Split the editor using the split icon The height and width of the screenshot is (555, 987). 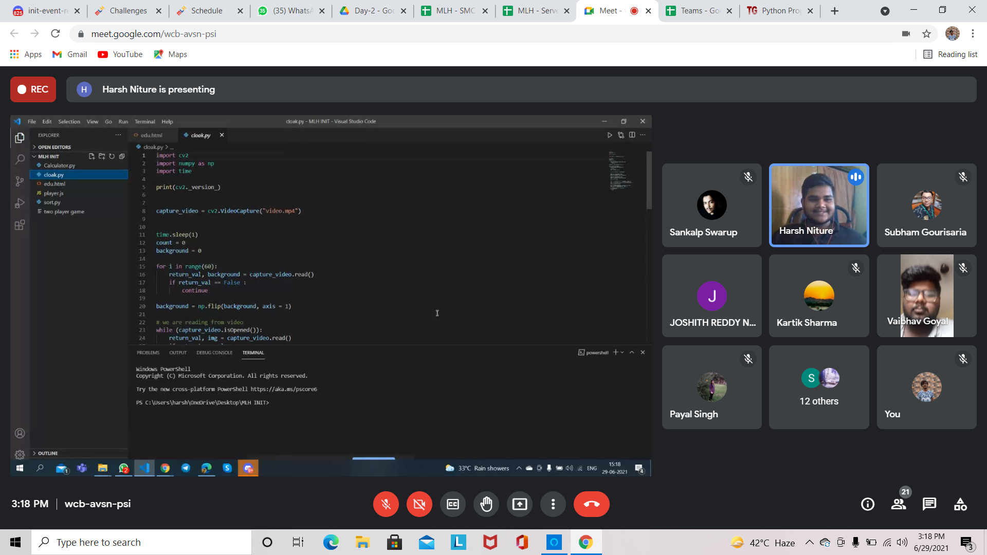(632, 135)
